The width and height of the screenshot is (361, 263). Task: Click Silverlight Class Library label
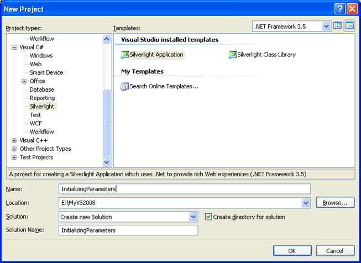(266, 55)
